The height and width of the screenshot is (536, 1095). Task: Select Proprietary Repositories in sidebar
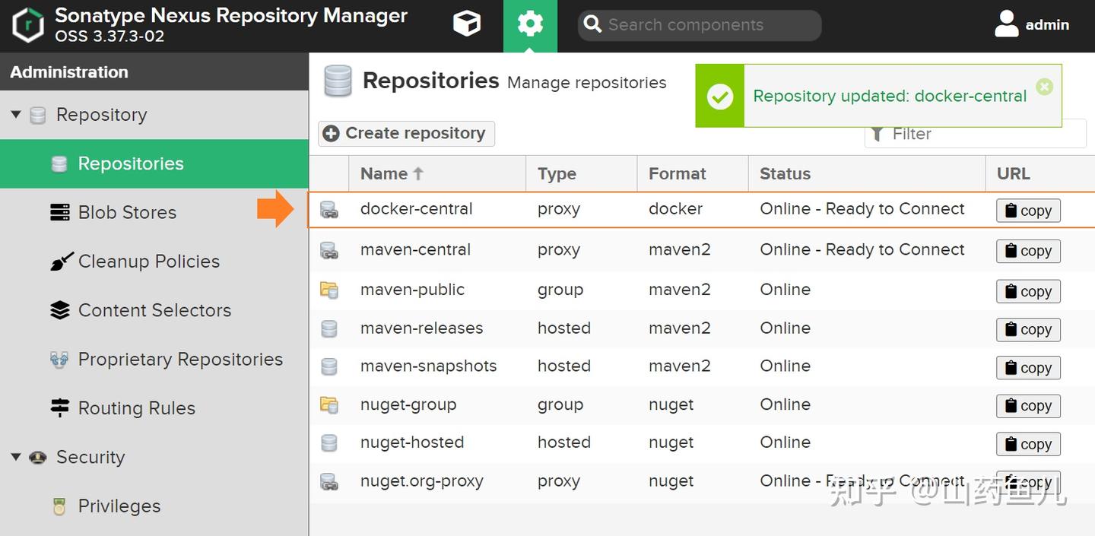(x=180, y=360)
